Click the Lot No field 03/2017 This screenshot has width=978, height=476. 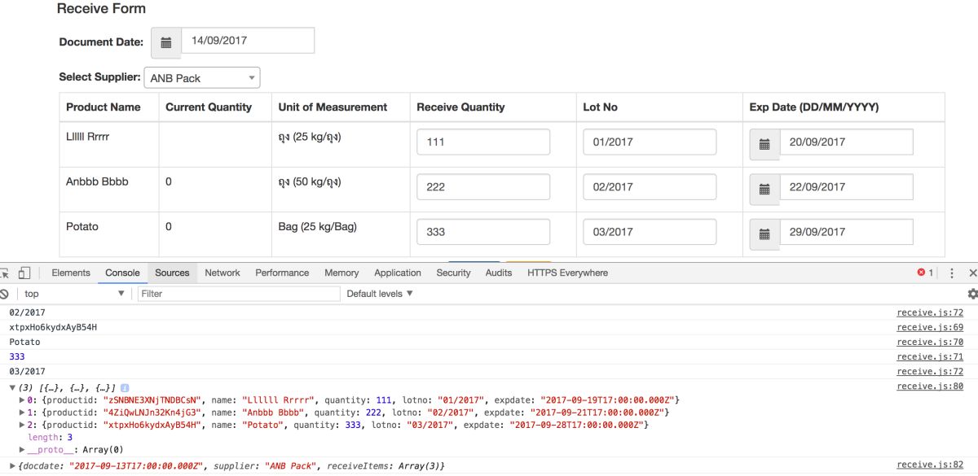pyautogui.click(x=650, y=232)
